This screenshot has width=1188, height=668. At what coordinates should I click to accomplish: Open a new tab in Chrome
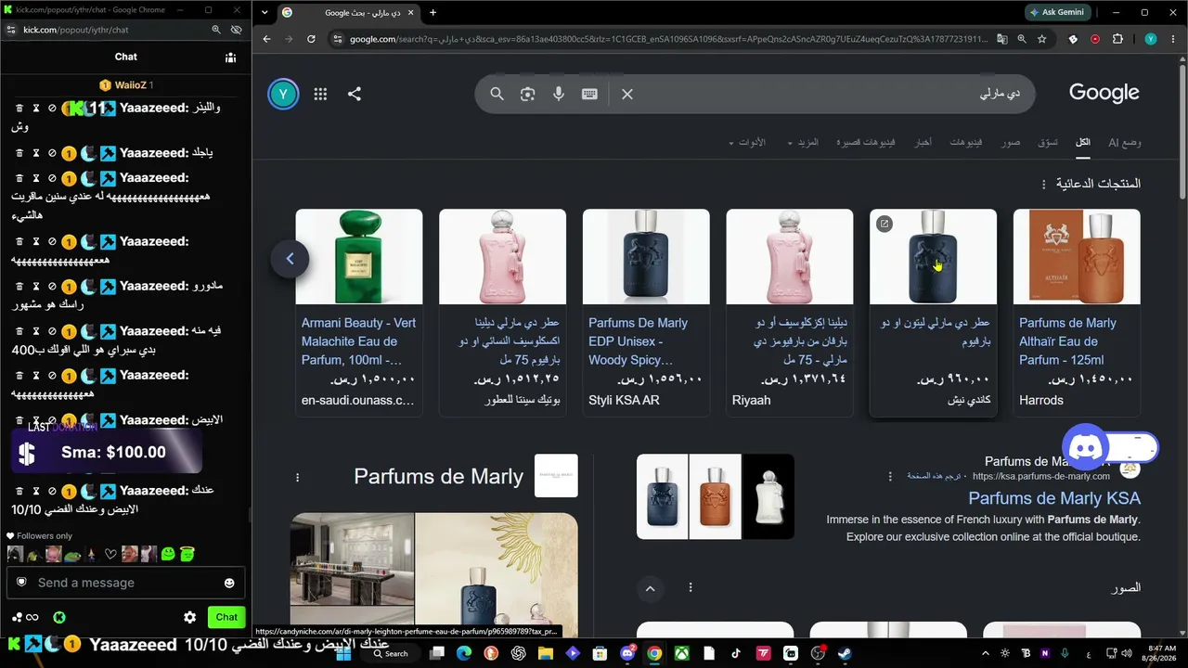(433, 12)
